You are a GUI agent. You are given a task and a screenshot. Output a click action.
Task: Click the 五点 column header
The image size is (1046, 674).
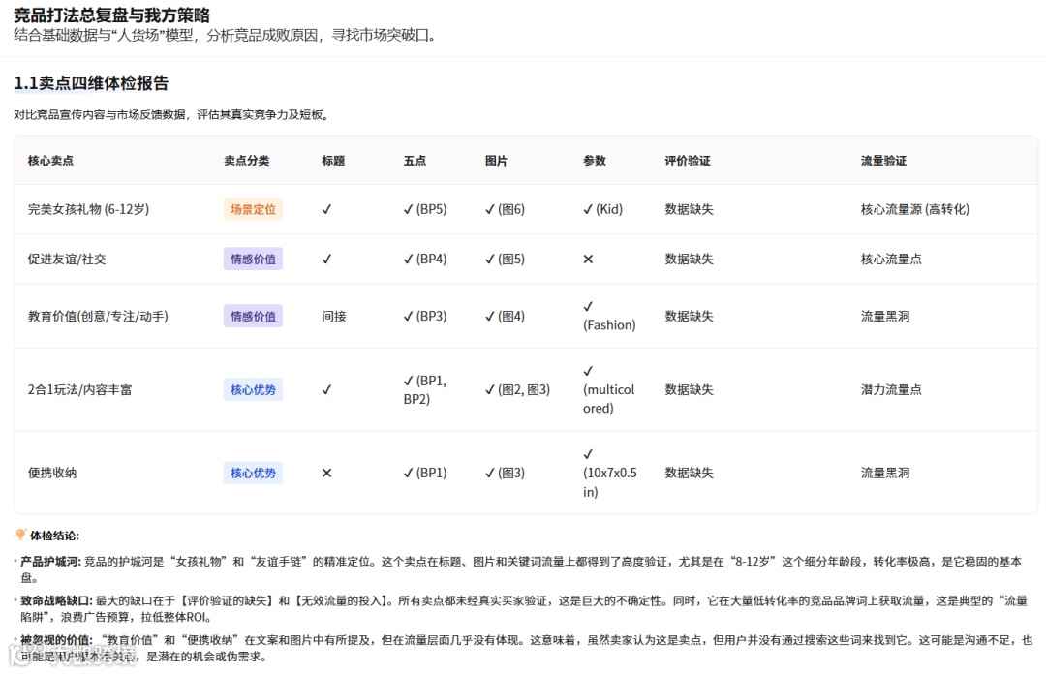(415, 160)
